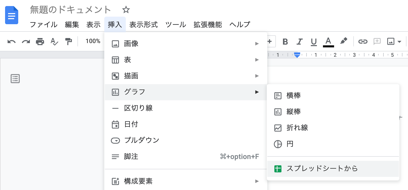Click the print icon
The height and width of the screenshot is (190, 408).
click(40, 42)
